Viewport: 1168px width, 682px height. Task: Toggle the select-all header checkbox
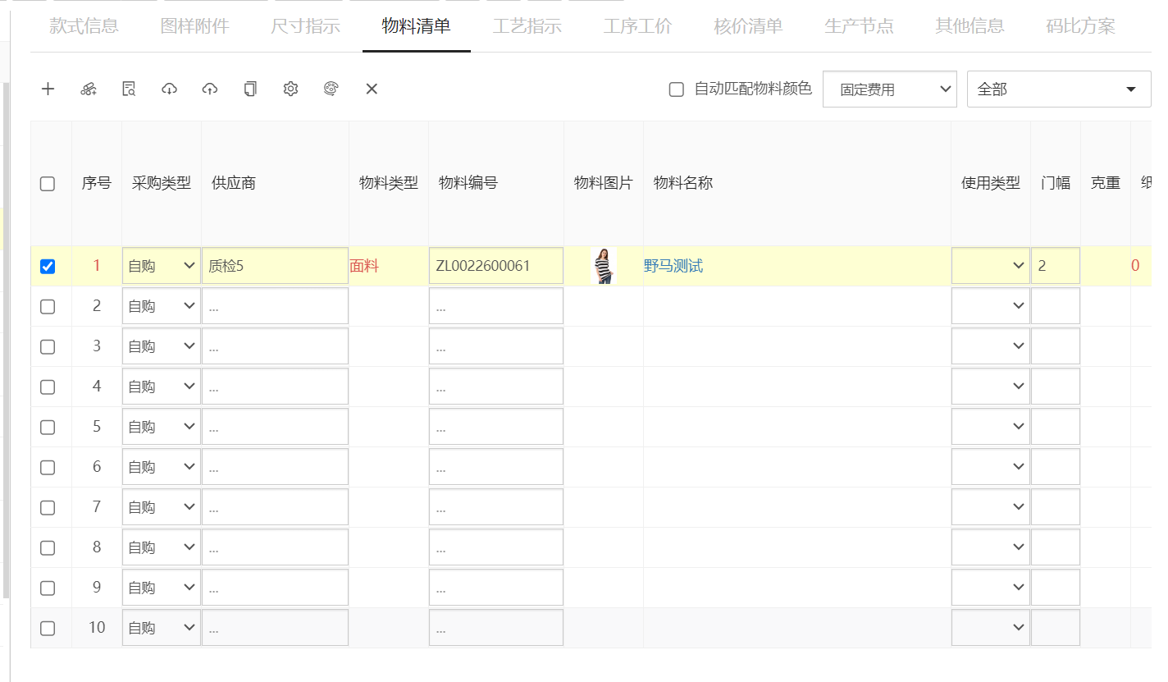click(48, 184)
